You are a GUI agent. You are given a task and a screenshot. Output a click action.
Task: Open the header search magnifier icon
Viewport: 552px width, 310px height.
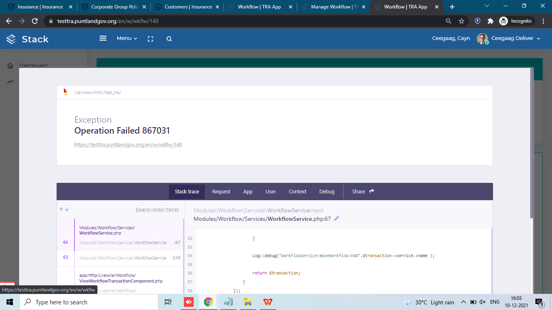click(x=169, y=39)
